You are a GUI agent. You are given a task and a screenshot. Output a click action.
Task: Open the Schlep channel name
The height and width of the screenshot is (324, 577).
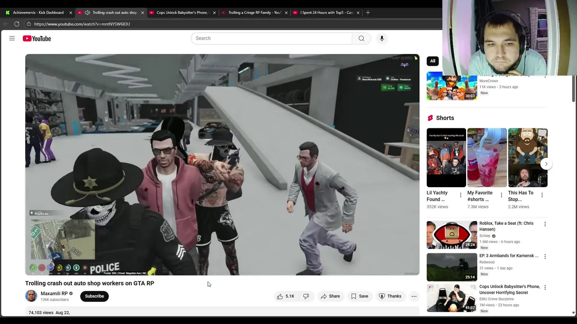tap(485, 236)
